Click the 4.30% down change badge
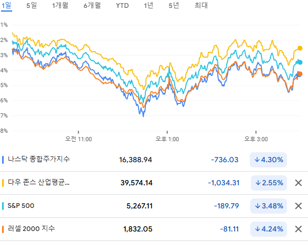Screen dimensions: 308x242 [x=268, y=160]
